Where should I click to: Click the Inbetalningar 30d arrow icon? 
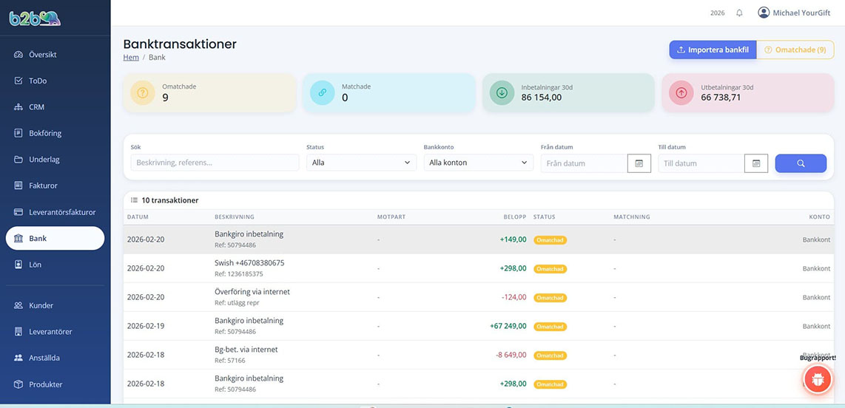coord(502,92)
